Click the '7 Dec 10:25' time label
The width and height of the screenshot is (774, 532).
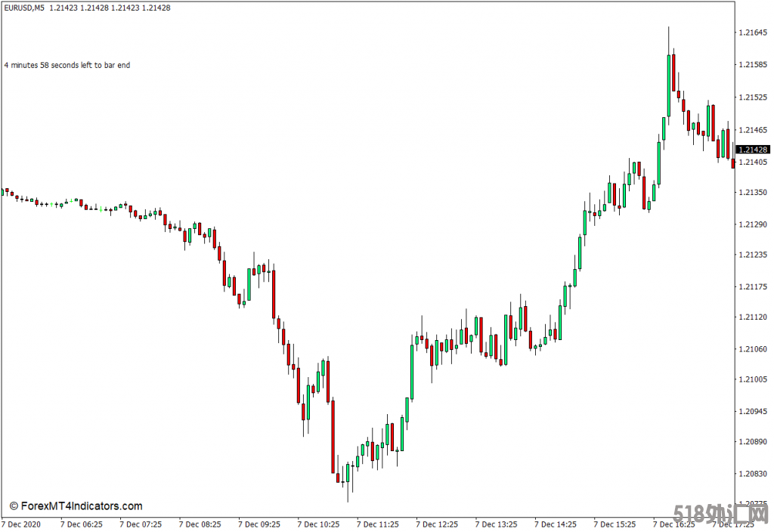pyautogui.click(x=318, y=524)
